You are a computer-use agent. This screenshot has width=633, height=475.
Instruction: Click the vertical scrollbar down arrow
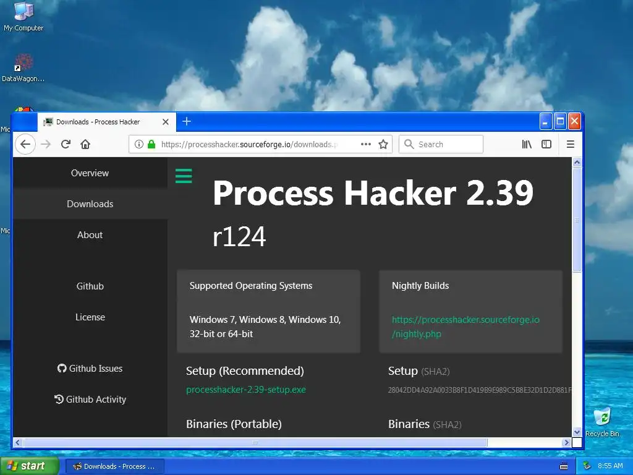pyautogui.click(x=577, y=432)
